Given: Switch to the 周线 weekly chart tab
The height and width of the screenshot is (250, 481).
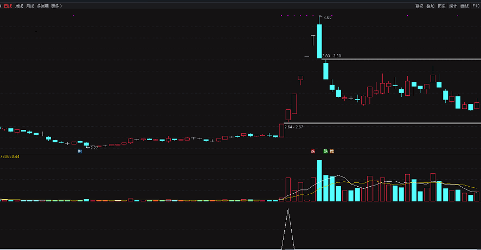Looking at the screenshot, I should (x=19, y=6).
